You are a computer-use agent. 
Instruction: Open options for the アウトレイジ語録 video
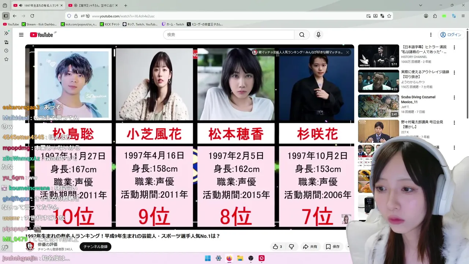click(x=454, y=73)
